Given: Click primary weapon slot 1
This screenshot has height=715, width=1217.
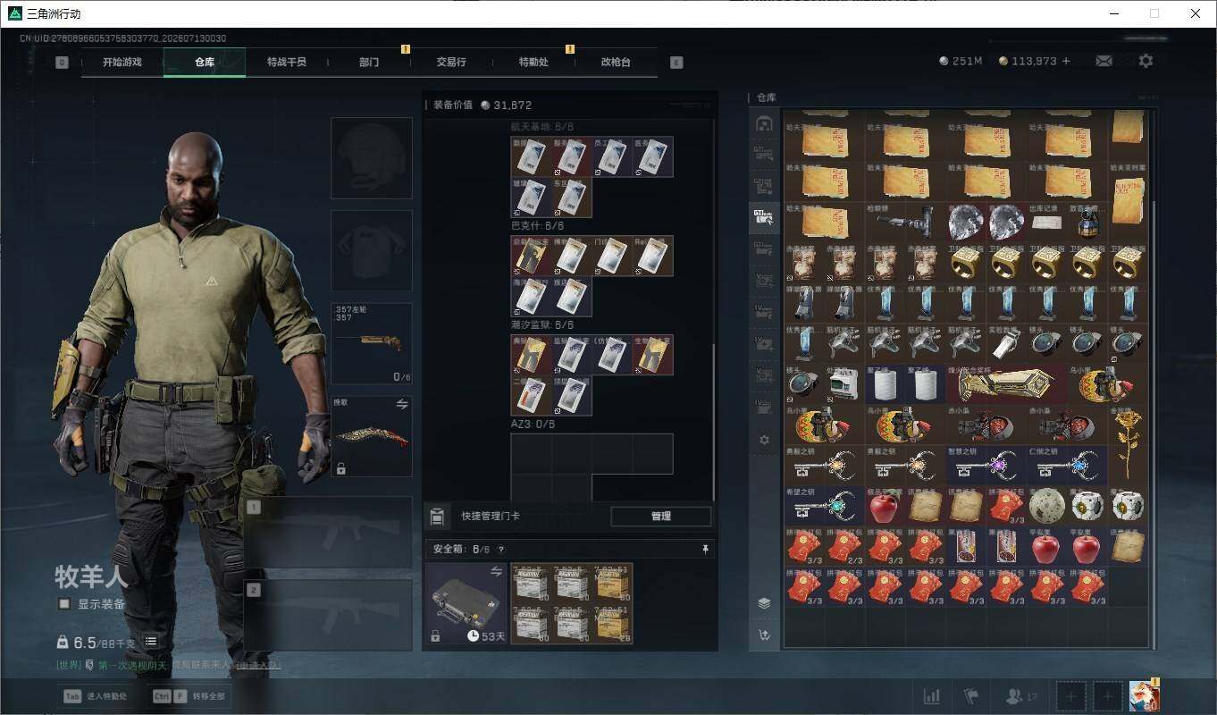Looking at the screenshot, I should tap(328, 533).
